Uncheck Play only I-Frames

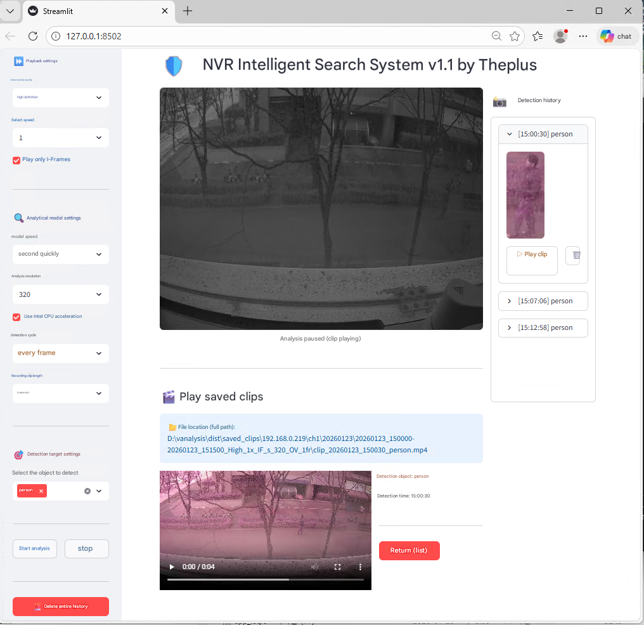click(x=16, y=160)
